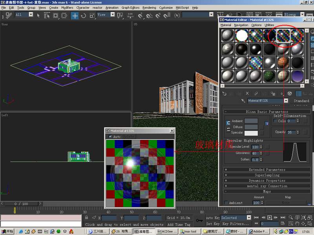Click Standard material type button
Viewport: 314px width, 235px height.
(301, 101)
